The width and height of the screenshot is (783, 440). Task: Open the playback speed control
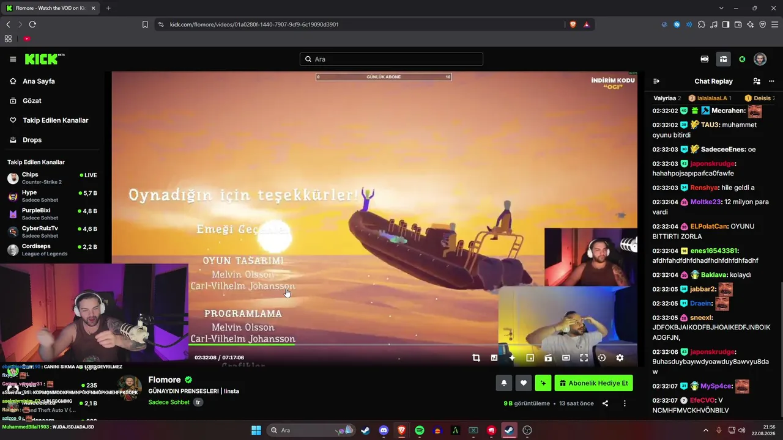pyautogui.click(x=602, y=358)
